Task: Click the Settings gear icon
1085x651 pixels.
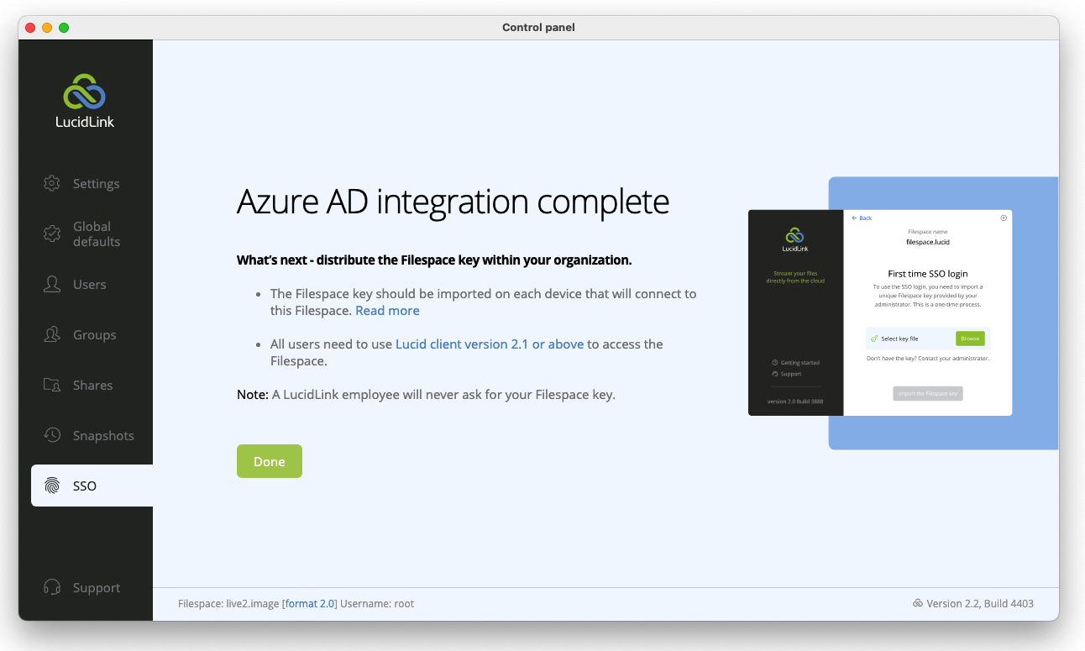Action: (52, 183)
